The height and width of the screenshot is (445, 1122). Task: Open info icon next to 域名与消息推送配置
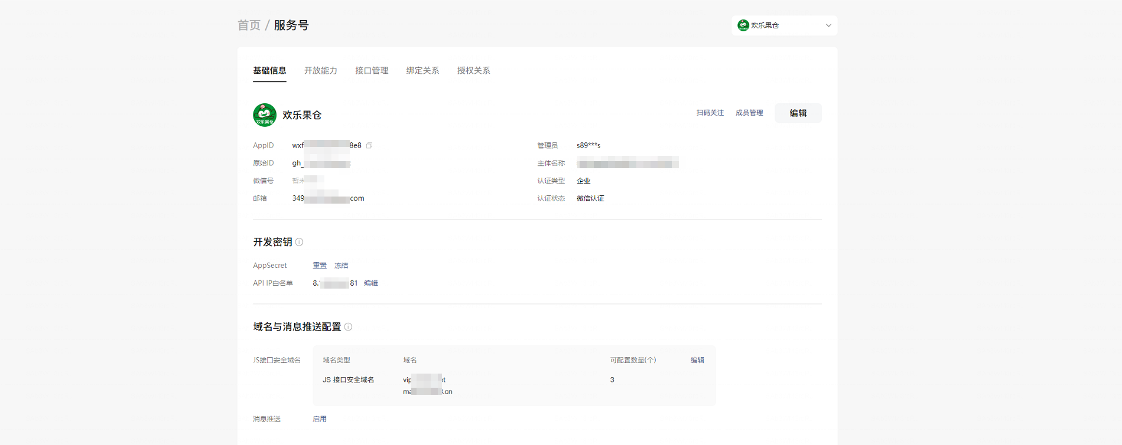348,327
